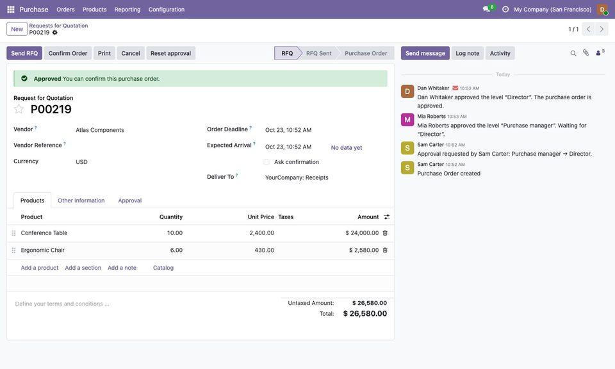615x369 pixels.
Task: Click Activity button in chatter
Action: tap(500, 53)
